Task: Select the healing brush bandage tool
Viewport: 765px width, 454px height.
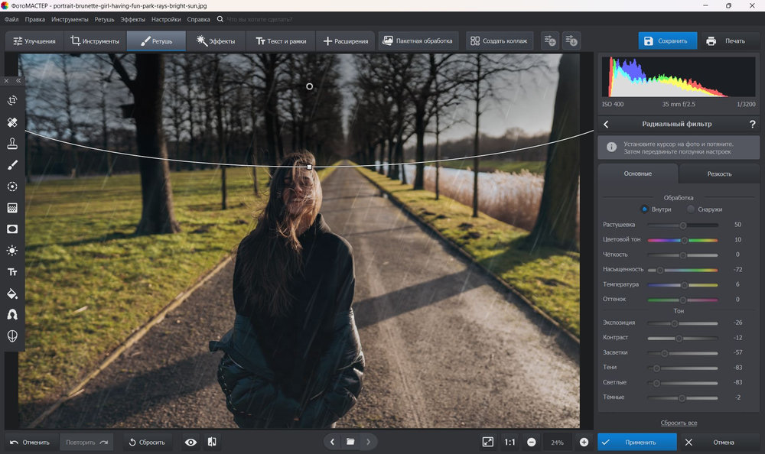Action: click(12, 122)
